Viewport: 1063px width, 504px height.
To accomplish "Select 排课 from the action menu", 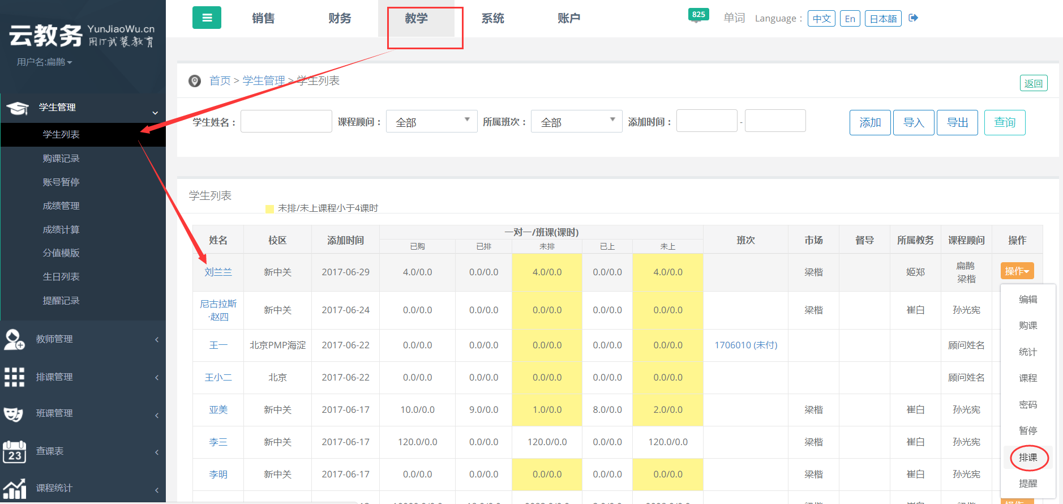I will pos(1028,458).
